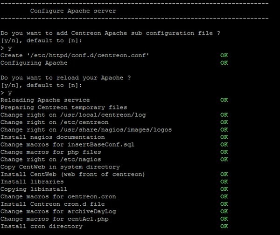Click the '/usr/share/nagios/images/logos' path text
Viewport: 280px width, 235px height.
(116, 130)
